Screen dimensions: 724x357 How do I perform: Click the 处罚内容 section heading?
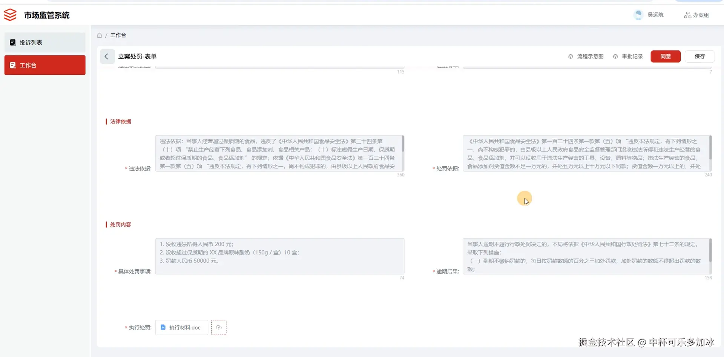point(121,224)
